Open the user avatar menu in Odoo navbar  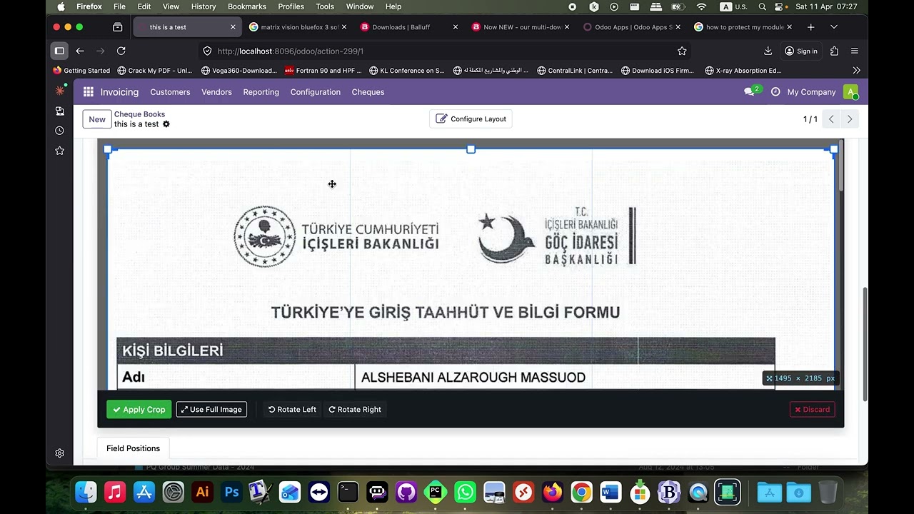coord(850,92)
